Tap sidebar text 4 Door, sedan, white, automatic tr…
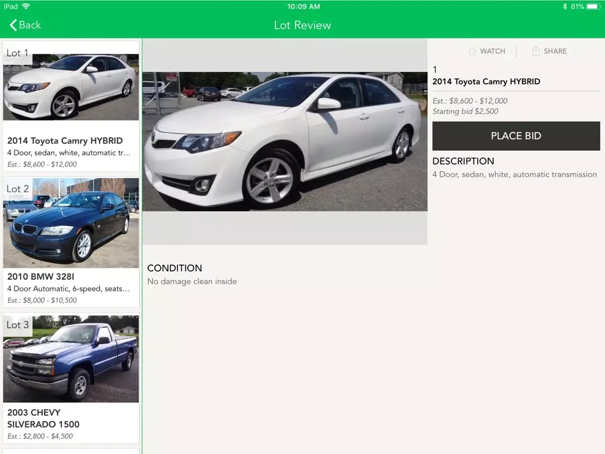This screenshot has width=605, height=454. point(69,153)
